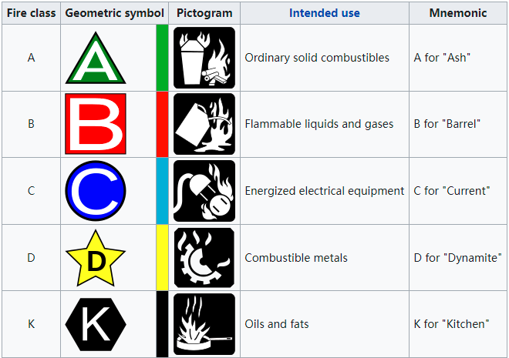Click the Geometric symbol column header
Screen dimensions: 509x358
(114, 13)
